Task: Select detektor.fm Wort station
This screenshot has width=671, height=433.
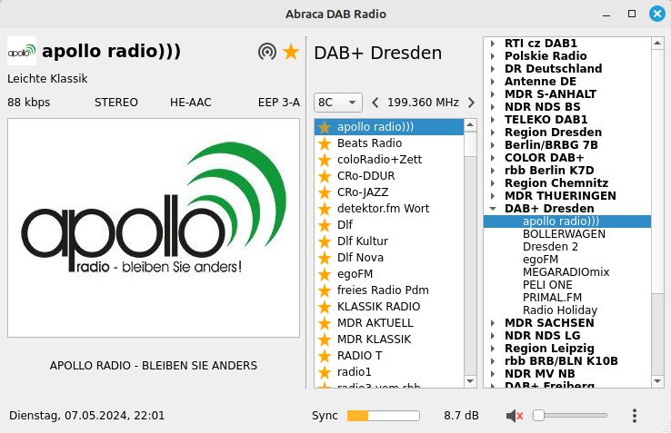Action: point(383,209)
